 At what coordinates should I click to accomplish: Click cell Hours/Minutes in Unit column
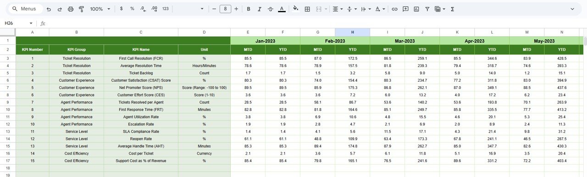coord(204,66)
